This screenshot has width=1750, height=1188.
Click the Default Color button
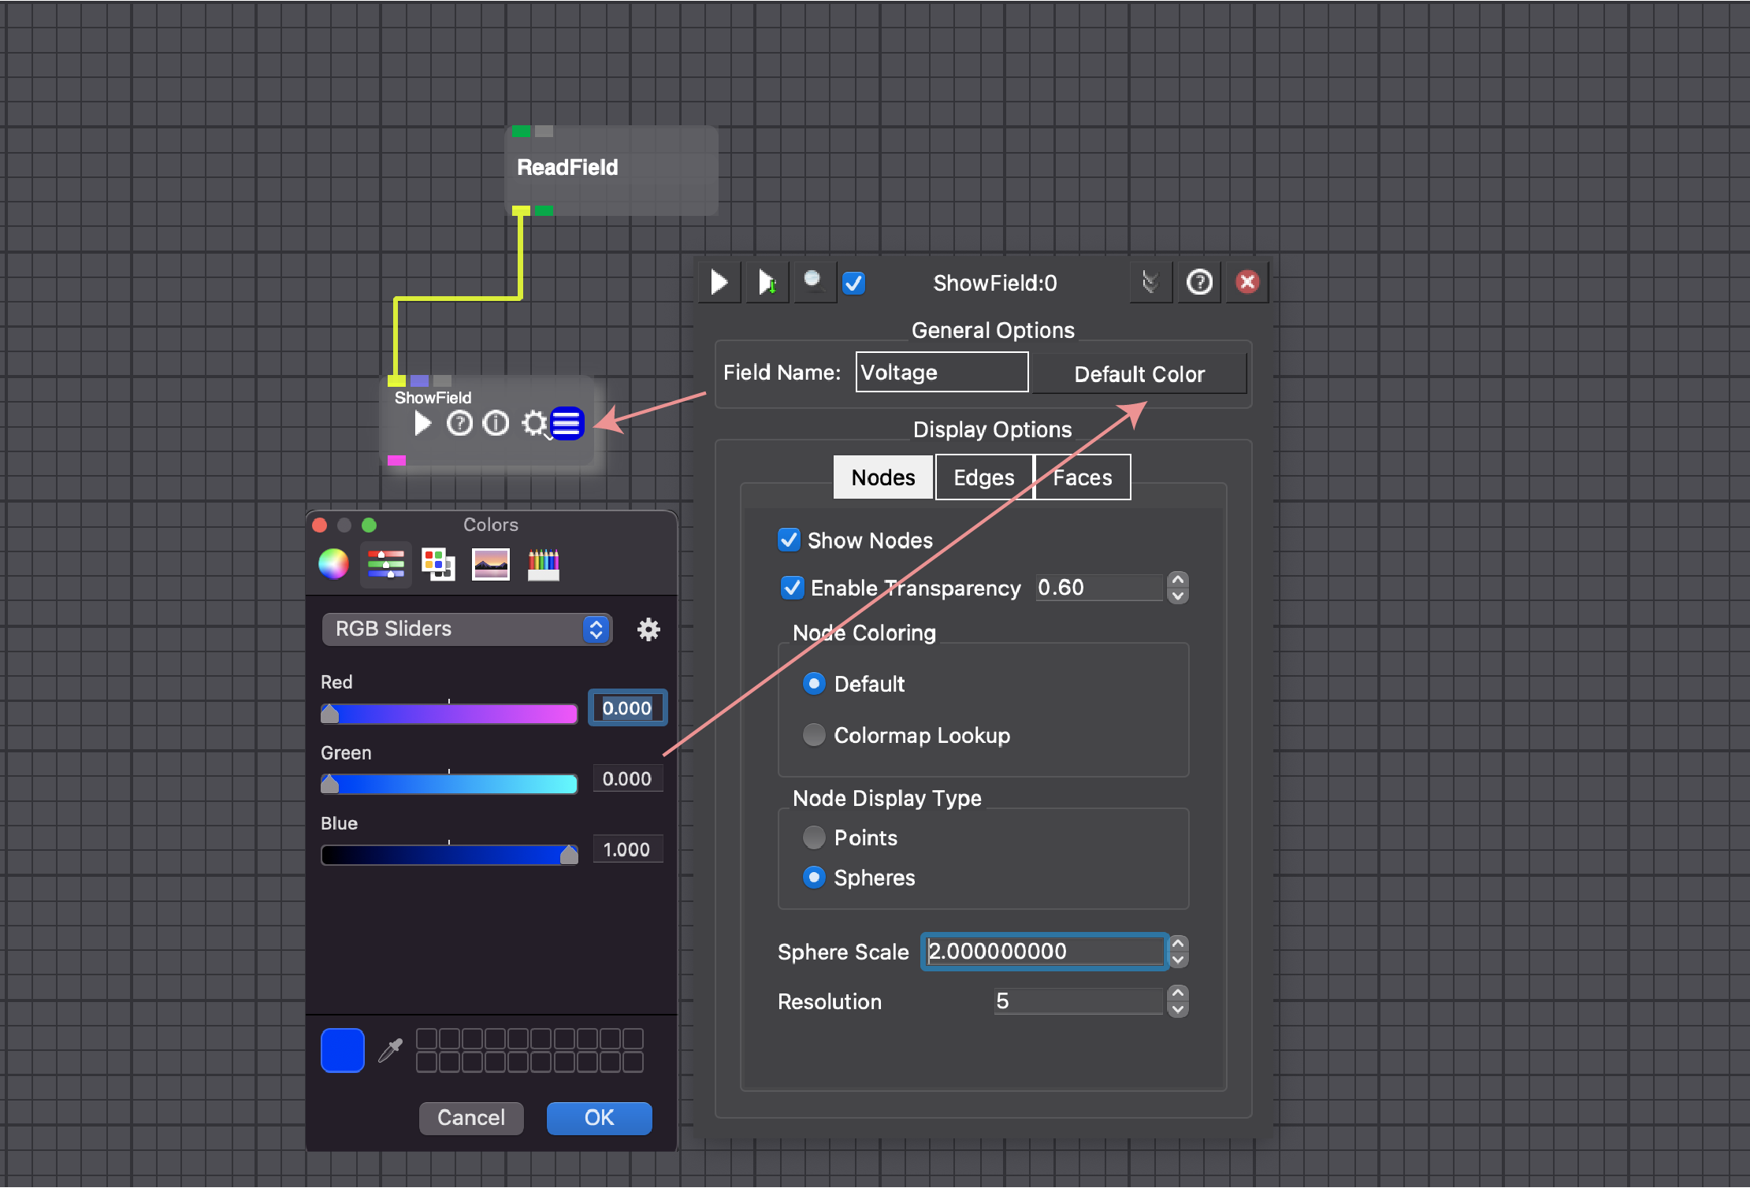click(1139, 373)
